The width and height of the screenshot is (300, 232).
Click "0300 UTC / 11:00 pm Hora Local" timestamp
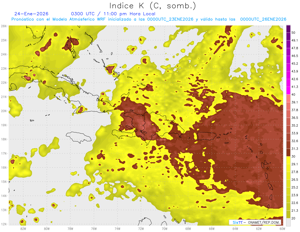[x=113, y=14]
